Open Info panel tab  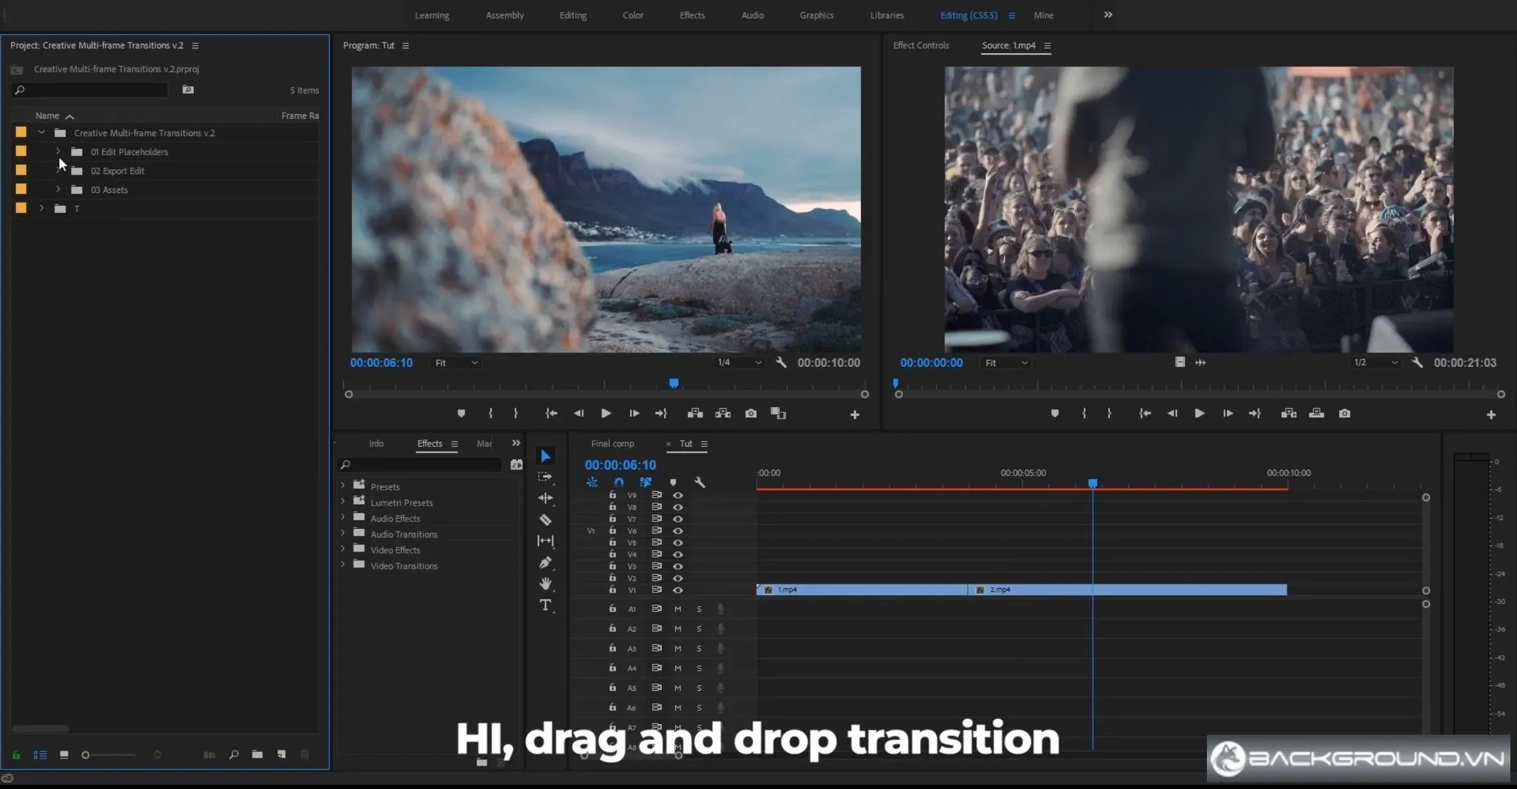coord(376,443)
